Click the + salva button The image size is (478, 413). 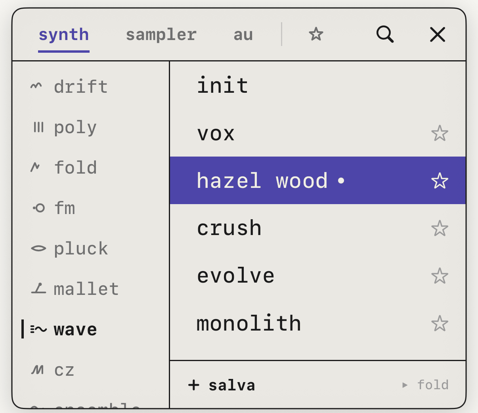(x=222, y=385)
